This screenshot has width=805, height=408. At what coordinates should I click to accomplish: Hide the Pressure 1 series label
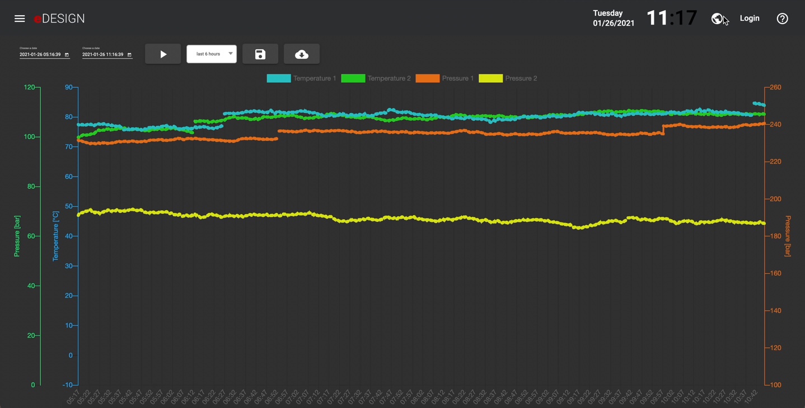[x=457, y=78]
